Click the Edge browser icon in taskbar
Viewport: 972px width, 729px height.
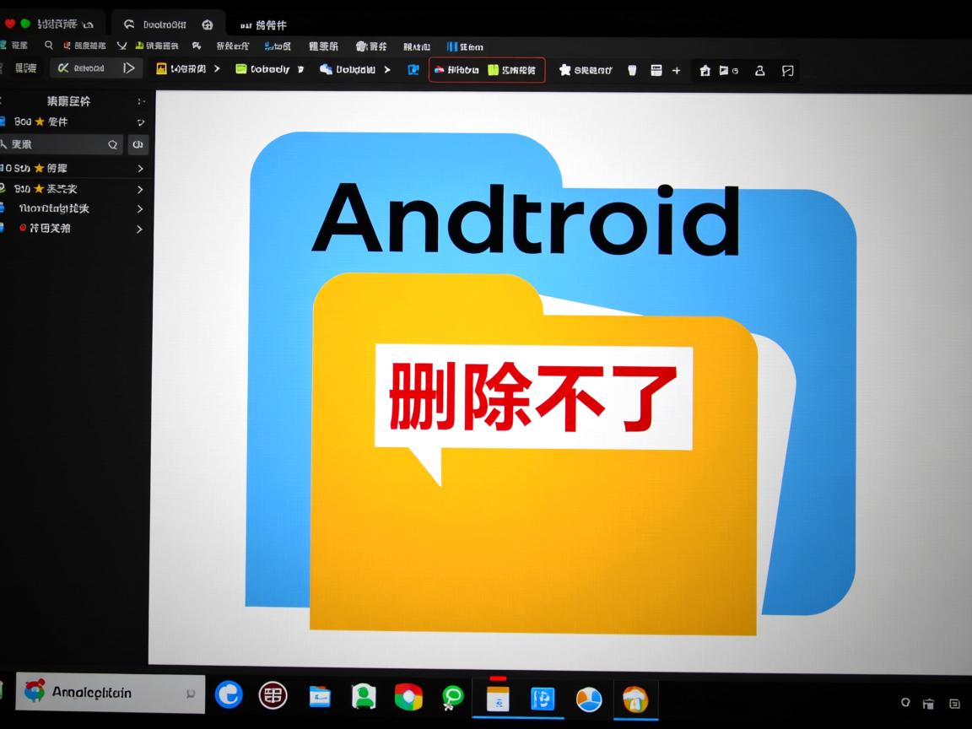229,694
